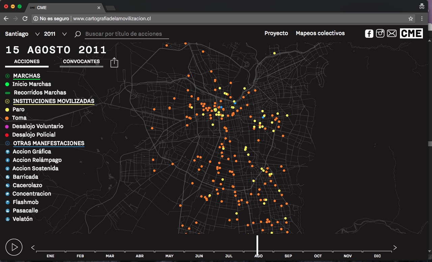Click the Accion Sostenida icon

(7, 169)
